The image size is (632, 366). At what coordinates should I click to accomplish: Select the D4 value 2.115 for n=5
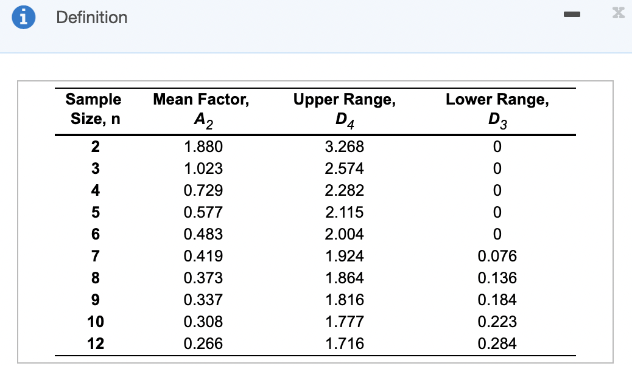tap(345, 212)
